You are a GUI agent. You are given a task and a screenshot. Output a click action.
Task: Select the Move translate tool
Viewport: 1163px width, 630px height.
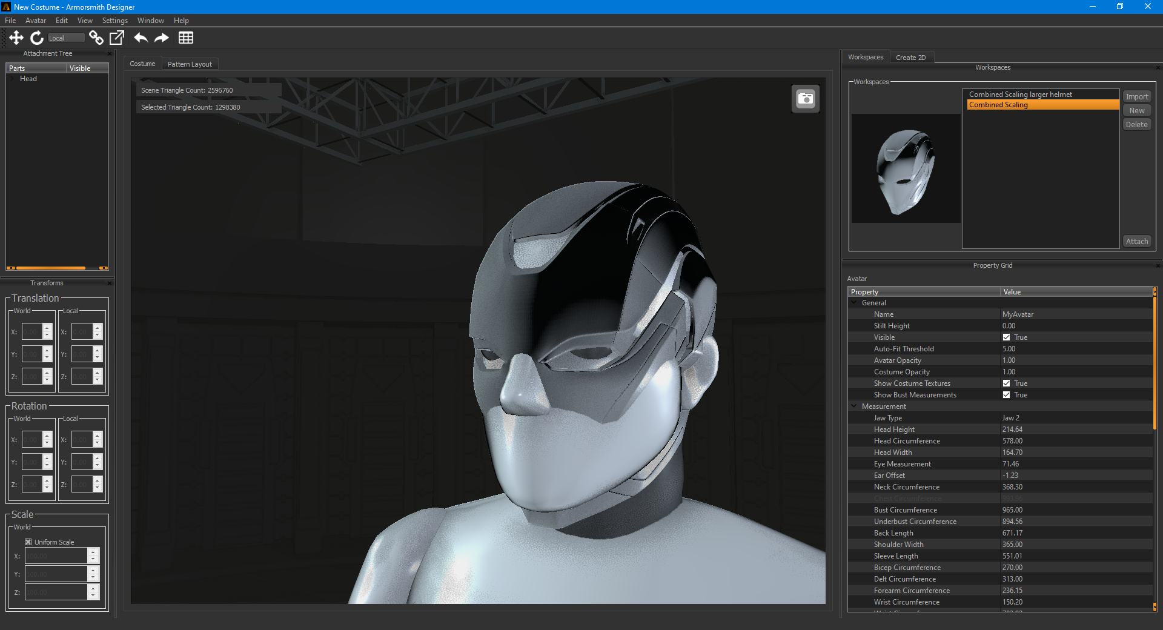click(x=16, y=38)
